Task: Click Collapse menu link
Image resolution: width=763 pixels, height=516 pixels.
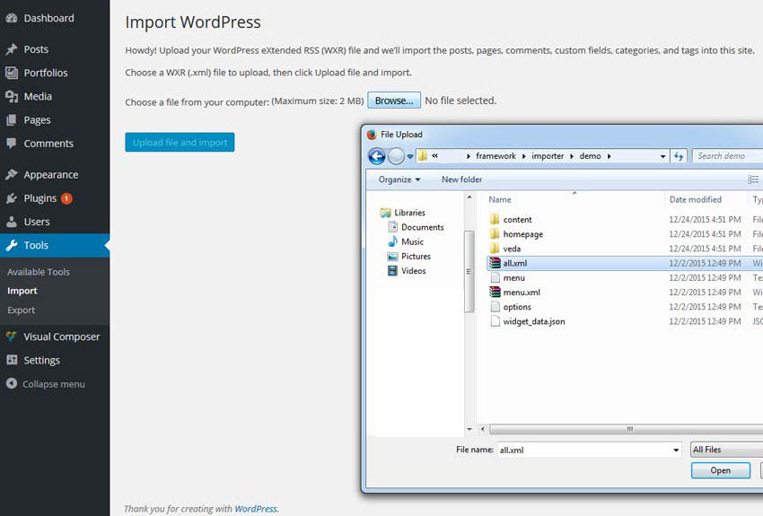Action: coord(54,384)
